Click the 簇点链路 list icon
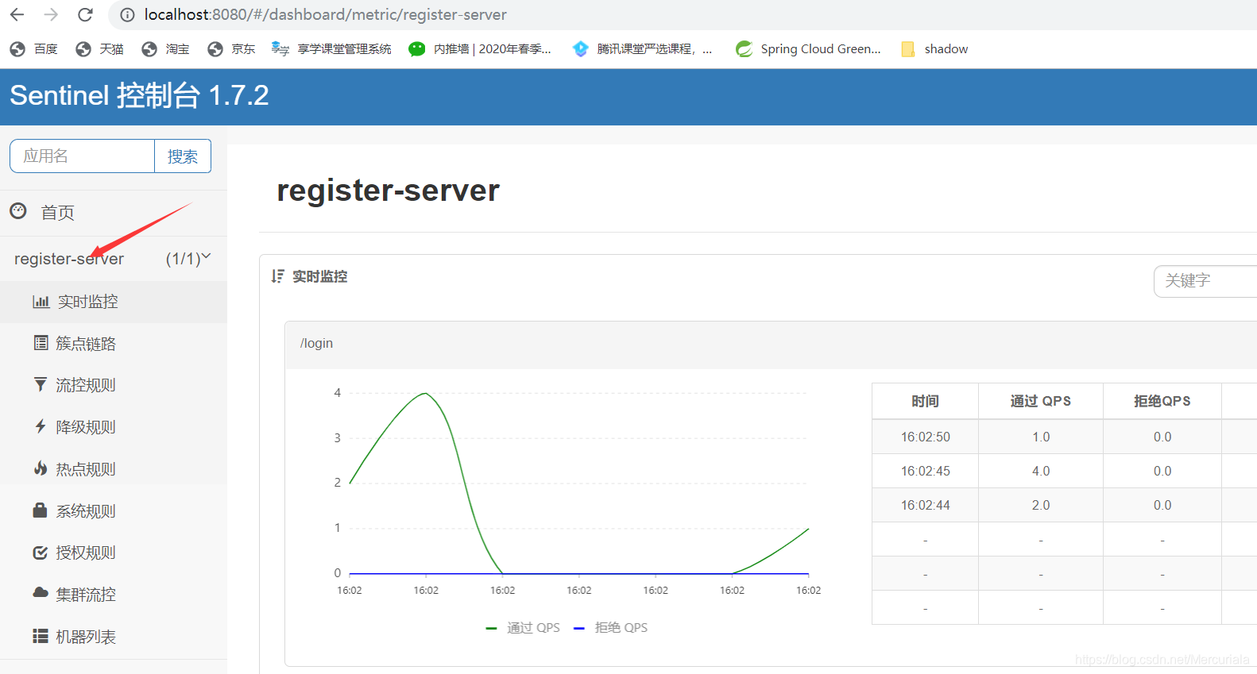 click(x=41, y=343)
